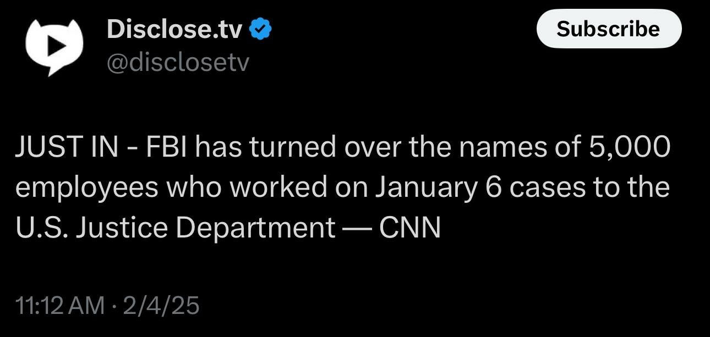Visit the @disclosetv handle
Viewport: 710px width, 337px height.
(178, 63)
